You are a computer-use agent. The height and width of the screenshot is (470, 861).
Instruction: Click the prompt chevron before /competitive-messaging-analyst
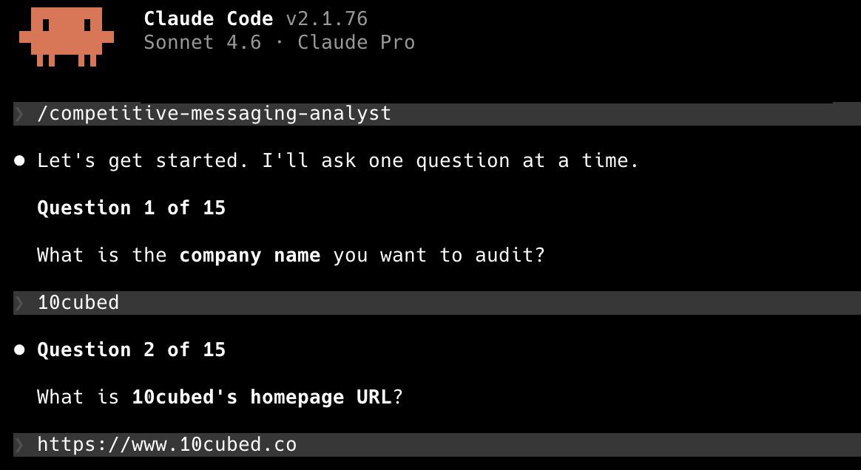tap(19, 114)
